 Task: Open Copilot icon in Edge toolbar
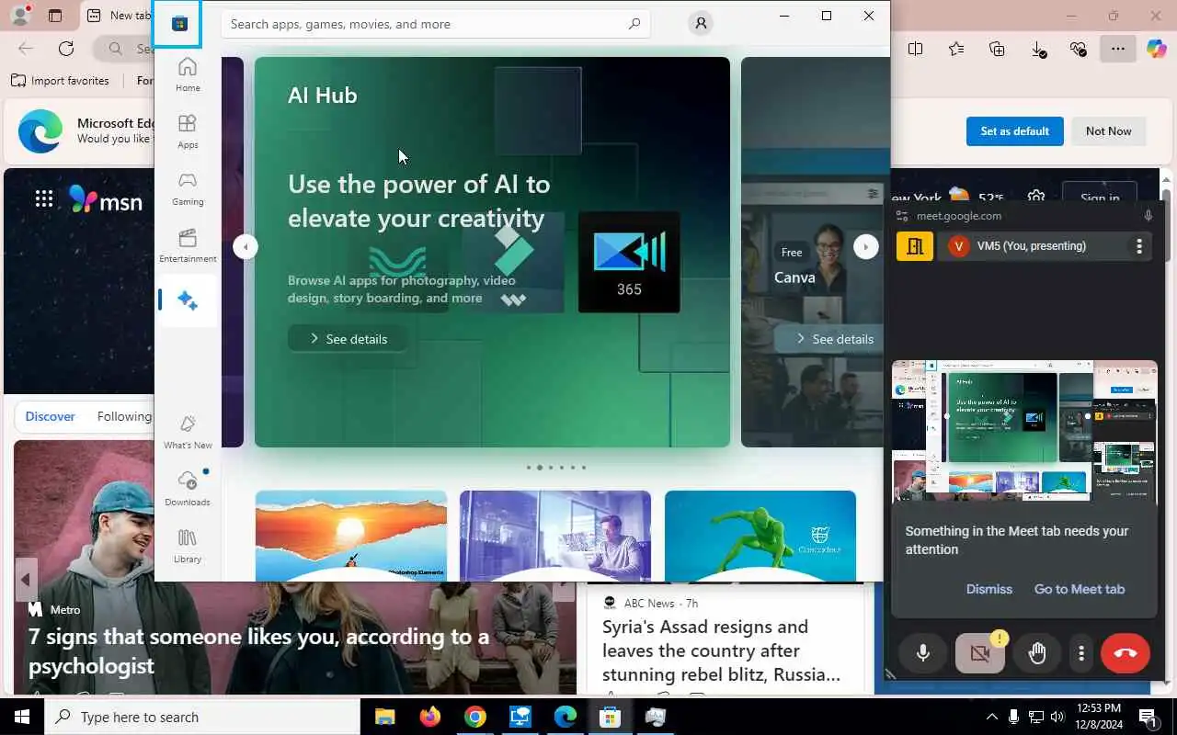pyautogui.click(x=1157, y=49)
